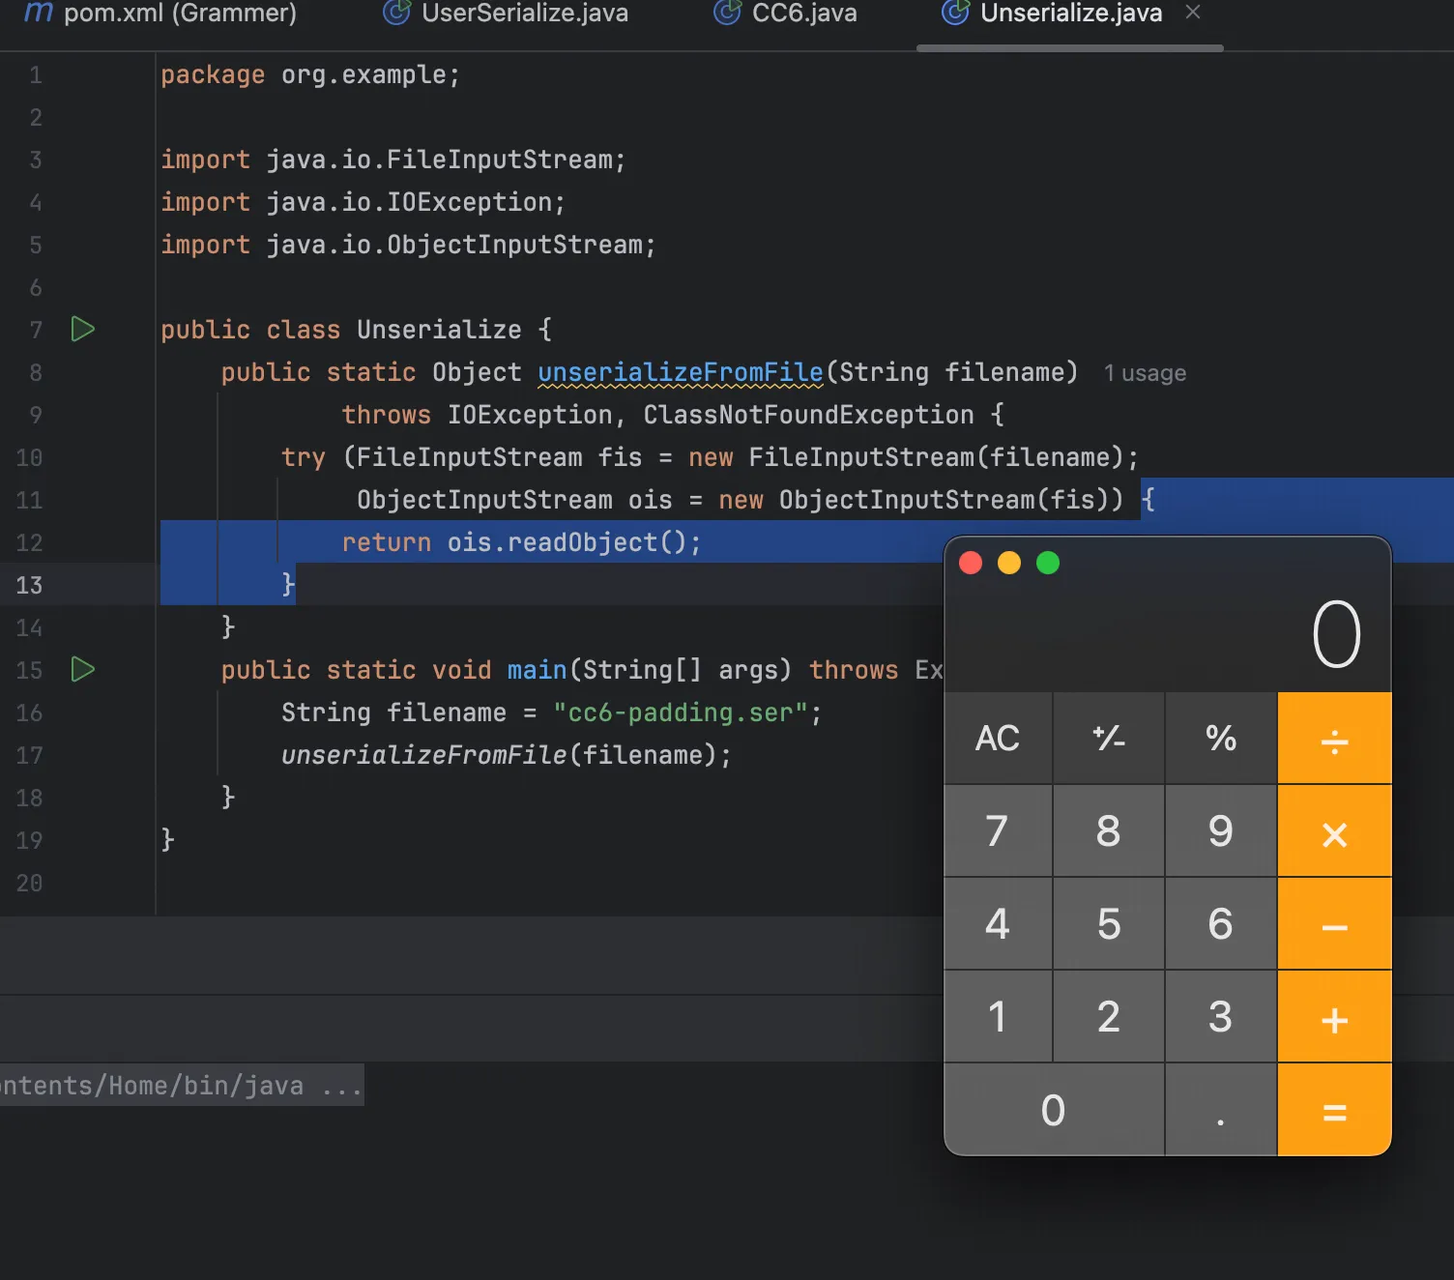
Task: Toggle the plus/minus sign in Calculator
Action: 1109,739
